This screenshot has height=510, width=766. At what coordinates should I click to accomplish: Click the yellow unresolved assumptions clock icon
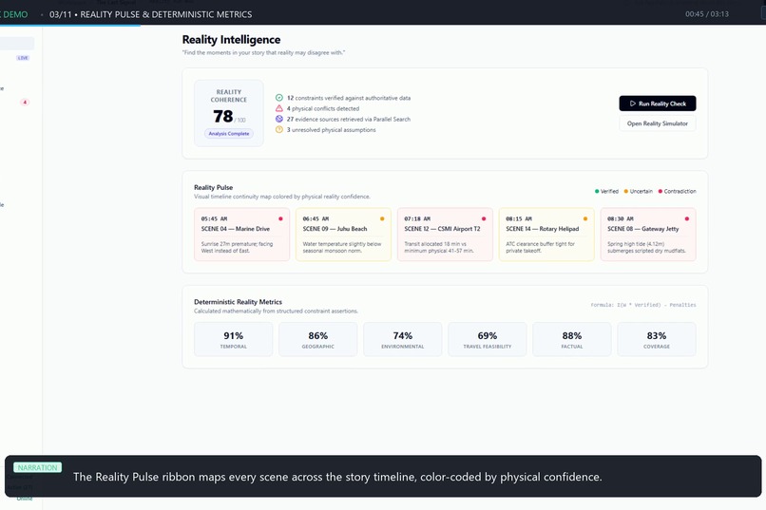[279, 130]
